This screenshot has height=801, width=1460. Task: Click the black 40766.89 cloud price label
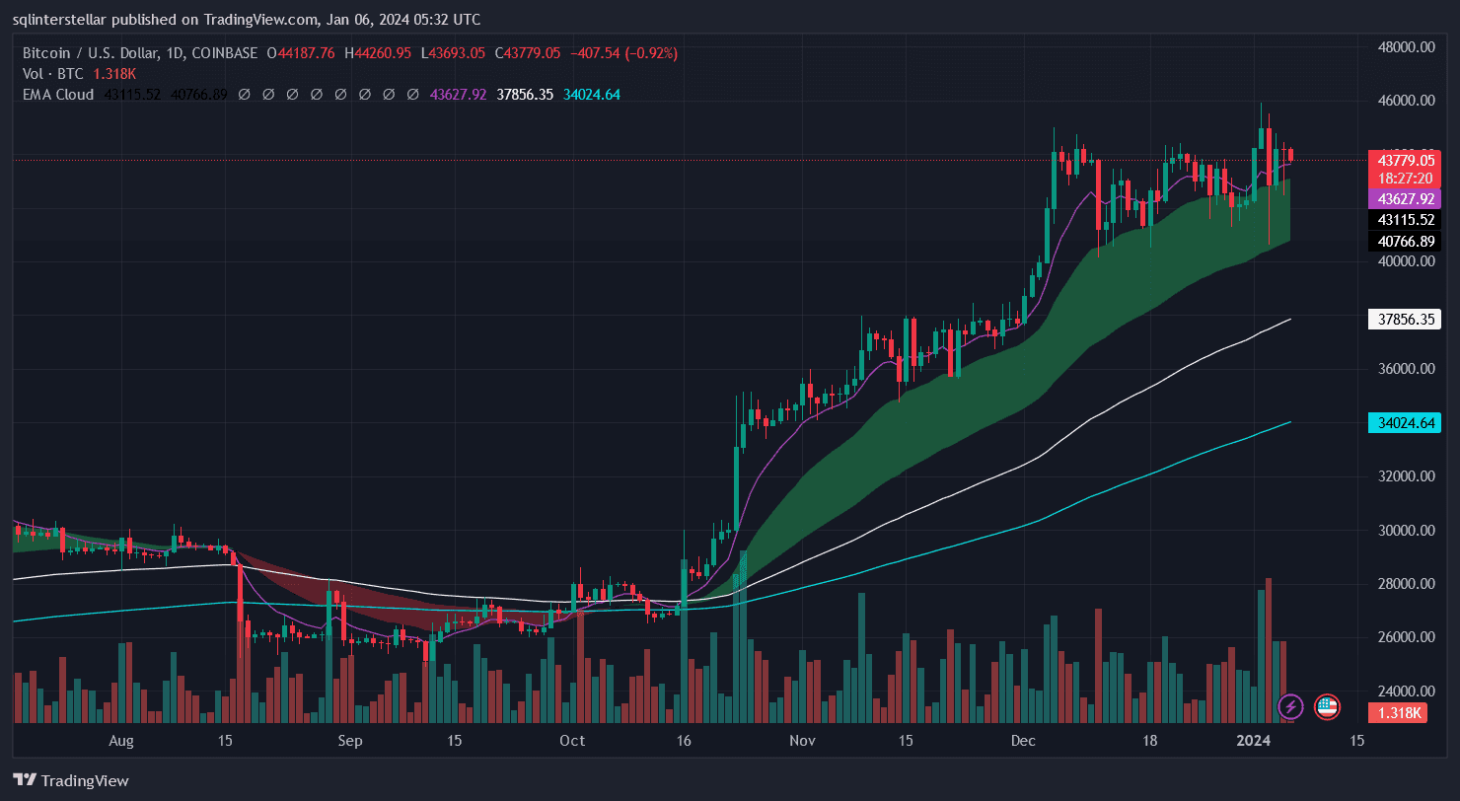click(1405, 241)
